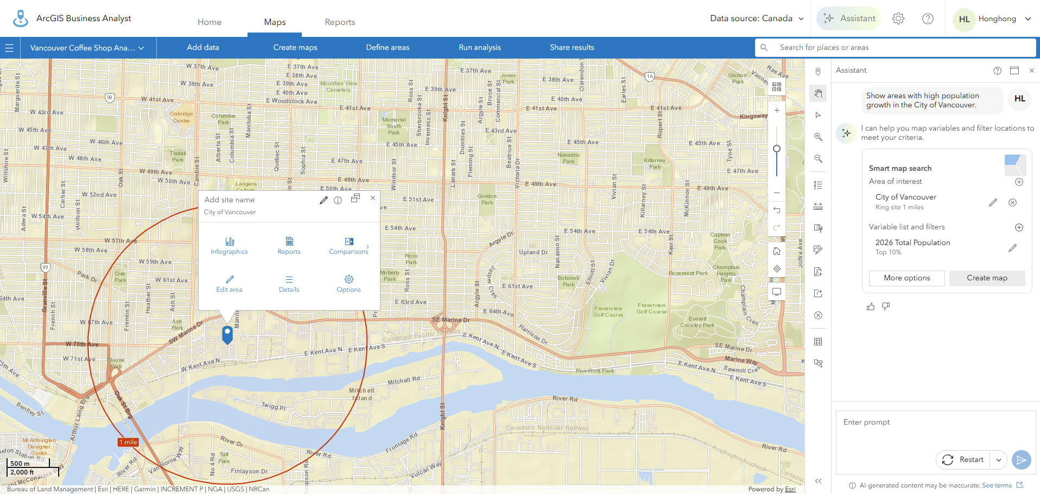This screenshot has height=494, width=1040.
Task: Click the map undo extent arrow
Action: (777, 210)
